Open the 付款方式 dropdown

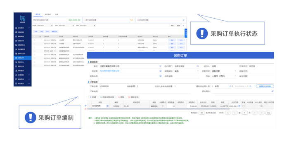click(224, 71)
